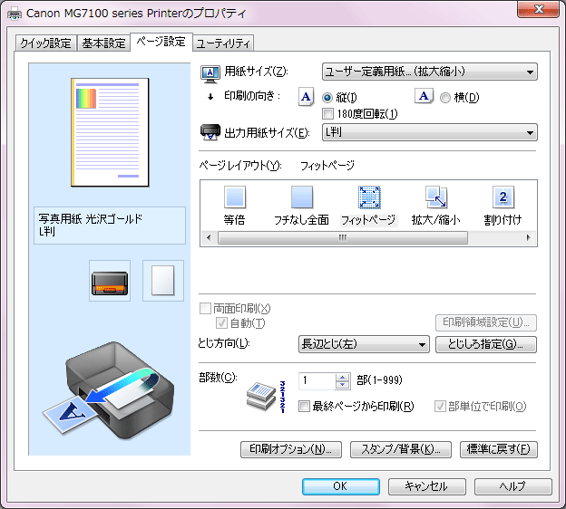Click the printer illustration in preview pane

(x=109, y=390)
